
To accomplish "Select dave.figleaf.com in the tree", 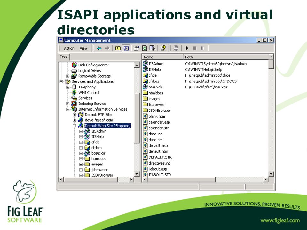I will (99, 120).
